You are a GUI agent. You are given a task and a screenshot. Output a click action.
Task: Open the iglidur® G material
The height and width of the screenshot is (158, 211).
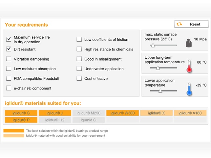coord(21,113)
